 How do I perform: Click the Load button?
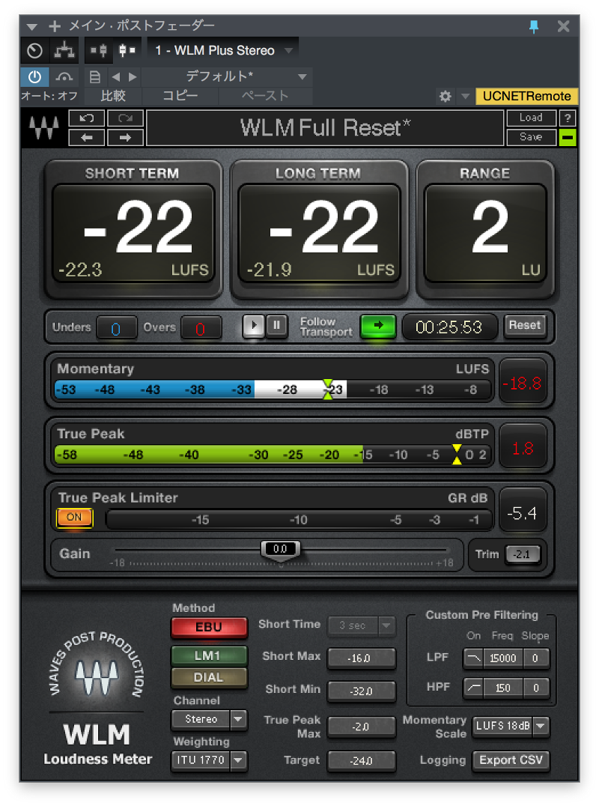tap(531, 118)
